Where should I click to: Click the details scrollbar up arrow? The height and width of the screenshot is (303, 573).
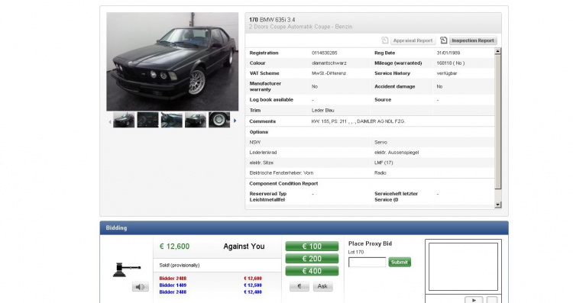tap(497, 51)
